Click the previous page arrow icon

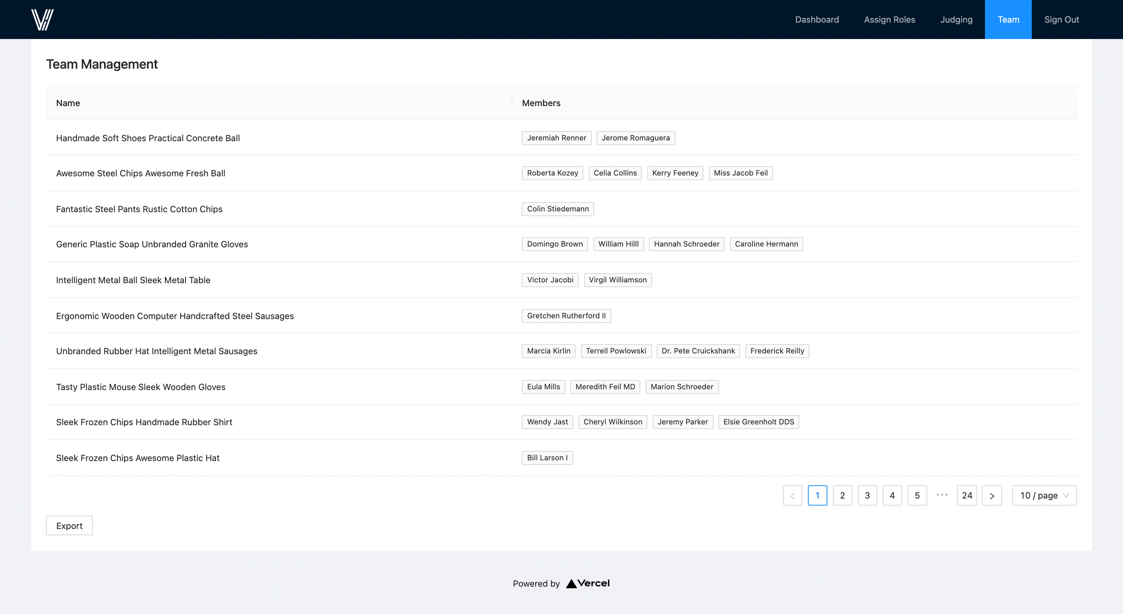coord(793,496)
